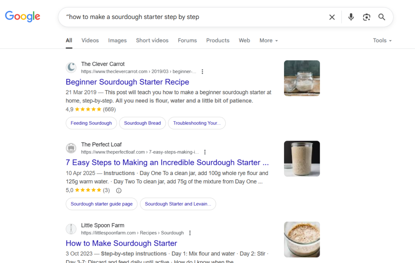
Task: Expand the More dropdown
Action: 269,40
